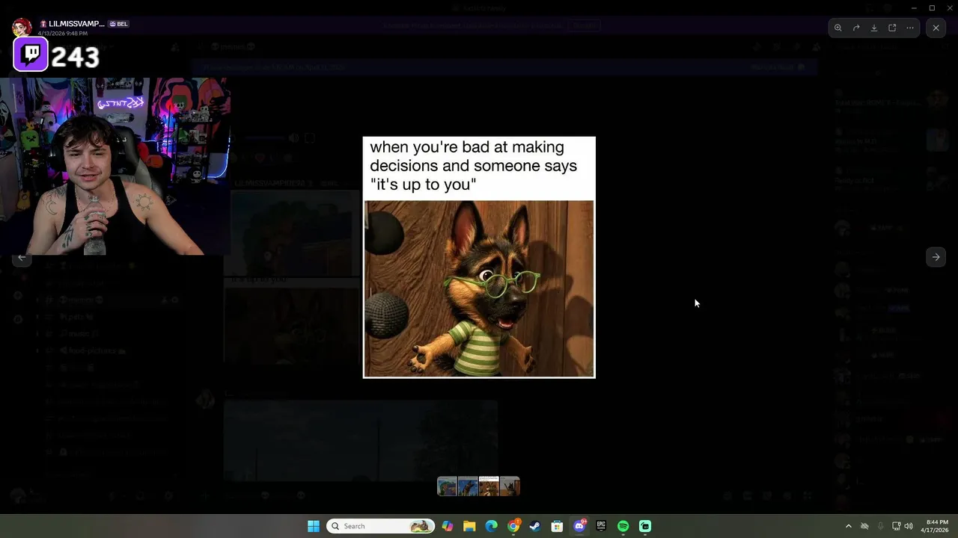The image size is (958, 538).
Task: Open the volume control tray icon
Action: (909, 526)
